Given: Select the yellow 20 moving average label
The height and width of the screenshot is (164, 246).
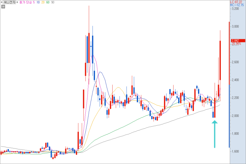Looking at the screenshot, I should pyautogui.click(x=43, y=2).
